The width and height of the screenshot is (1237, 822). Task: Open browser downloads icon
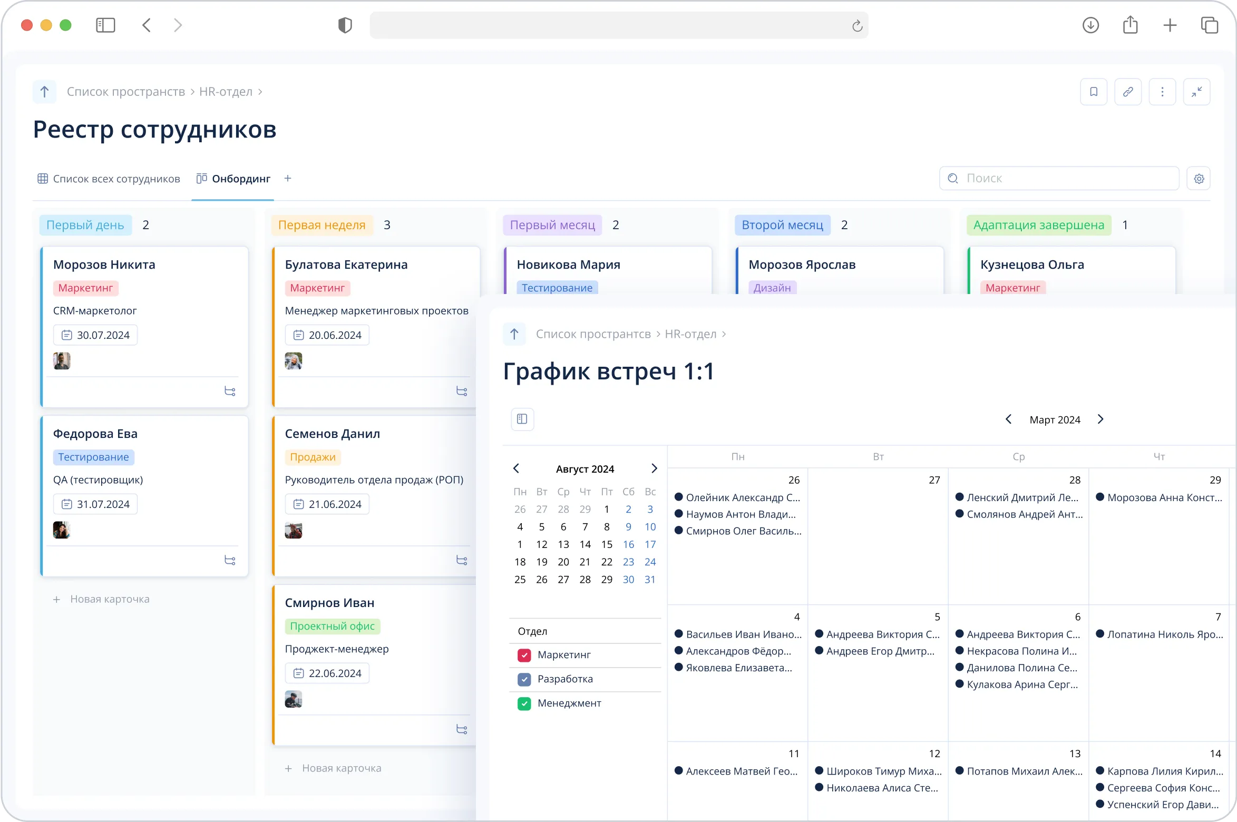pos(1090,25)
